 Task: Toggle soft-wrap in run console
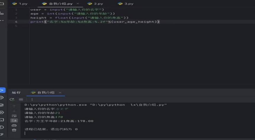14,116
